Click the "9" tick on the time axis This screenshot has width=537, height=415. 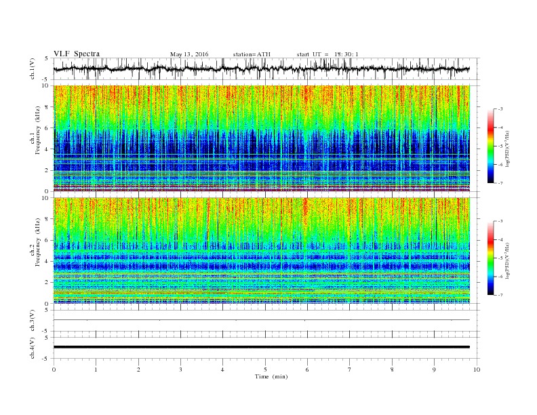434,370
